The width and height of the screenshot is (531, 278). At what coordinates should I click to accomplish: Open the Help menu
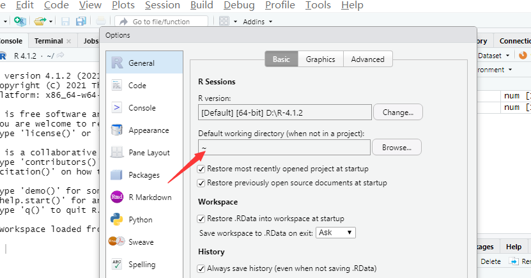(x=352, y=5)
